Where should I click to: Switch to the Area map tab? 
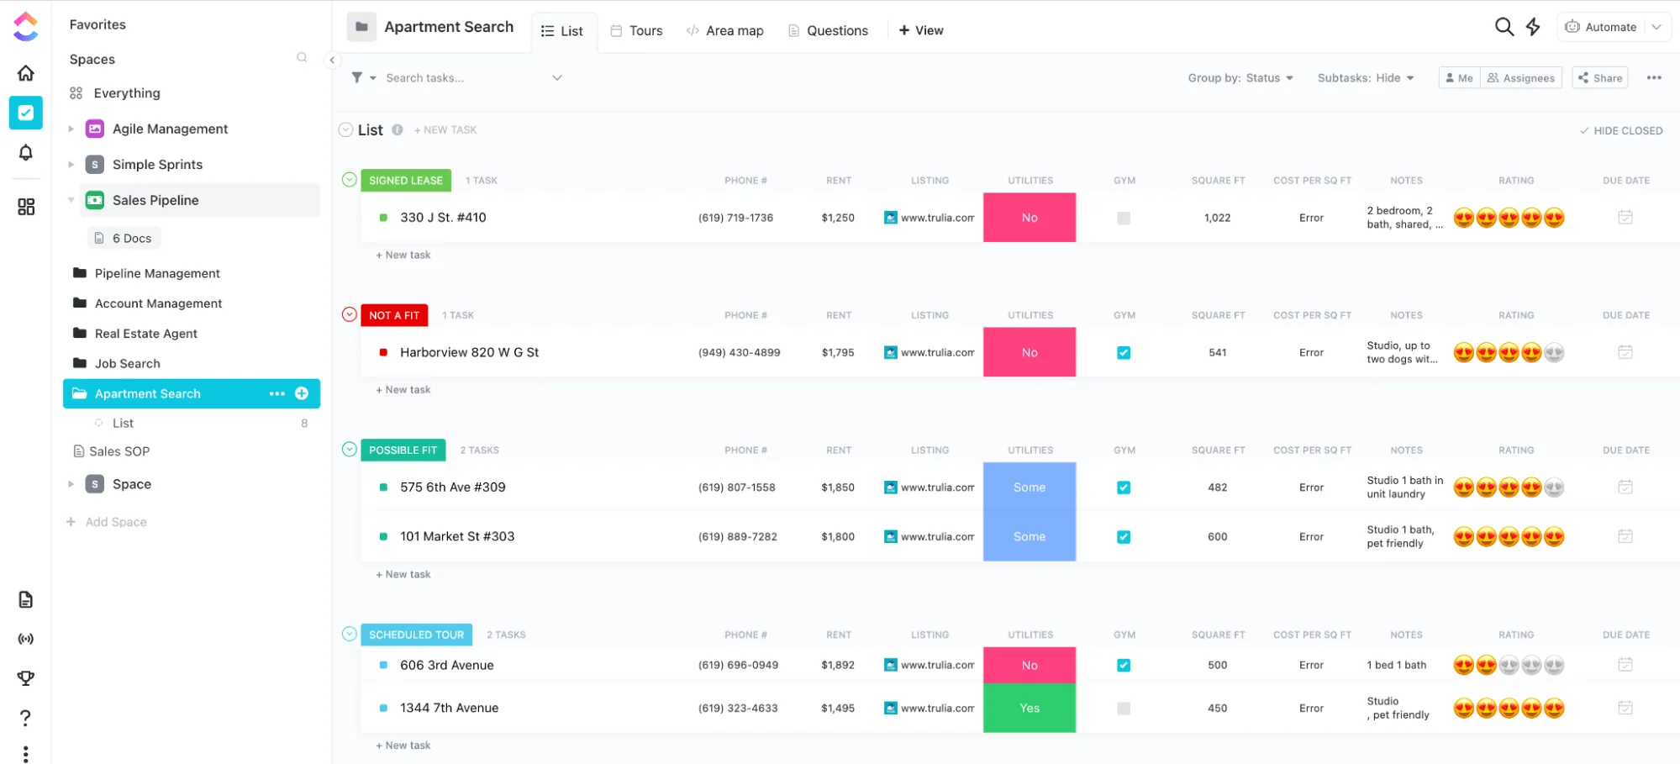click(724, 31)
